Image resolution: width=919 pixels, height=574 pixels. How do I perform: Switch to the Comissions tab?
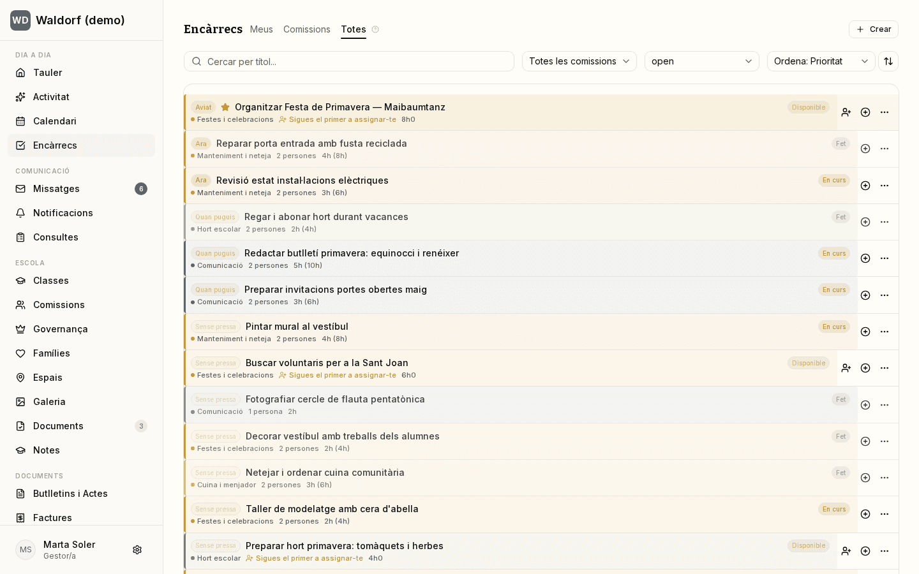tap(307, 29)
